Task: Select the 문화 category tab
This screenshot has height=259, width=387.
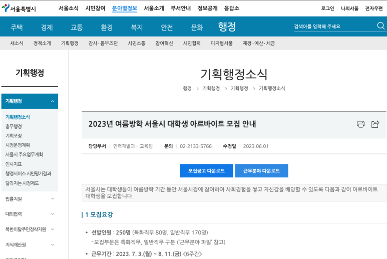Action: (x=197, y=27)
